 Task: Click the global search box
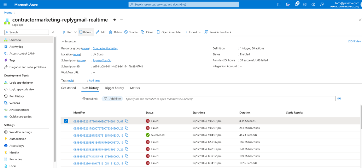[184, 4]
